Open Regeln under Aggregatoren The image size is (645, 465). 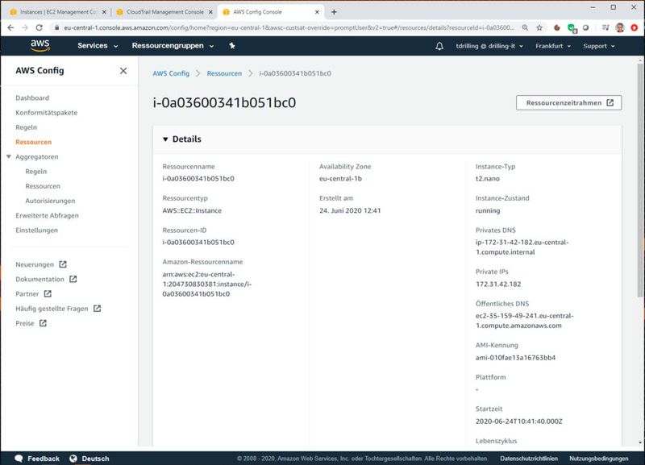(35, 172)
